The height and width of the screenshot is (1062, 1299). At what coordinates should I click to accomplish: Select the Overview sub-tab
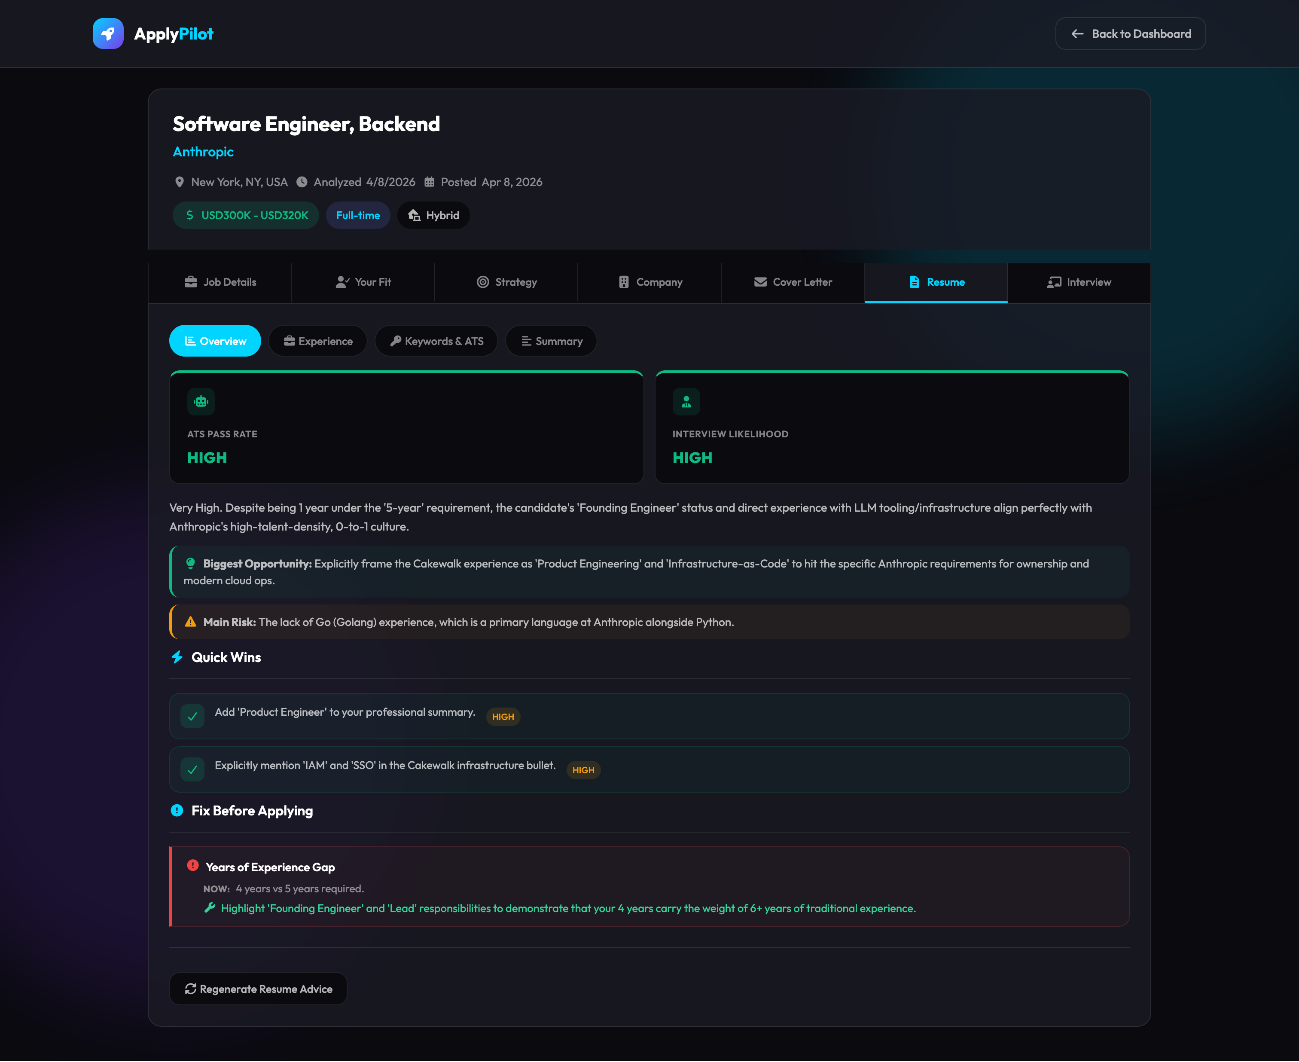215,342
